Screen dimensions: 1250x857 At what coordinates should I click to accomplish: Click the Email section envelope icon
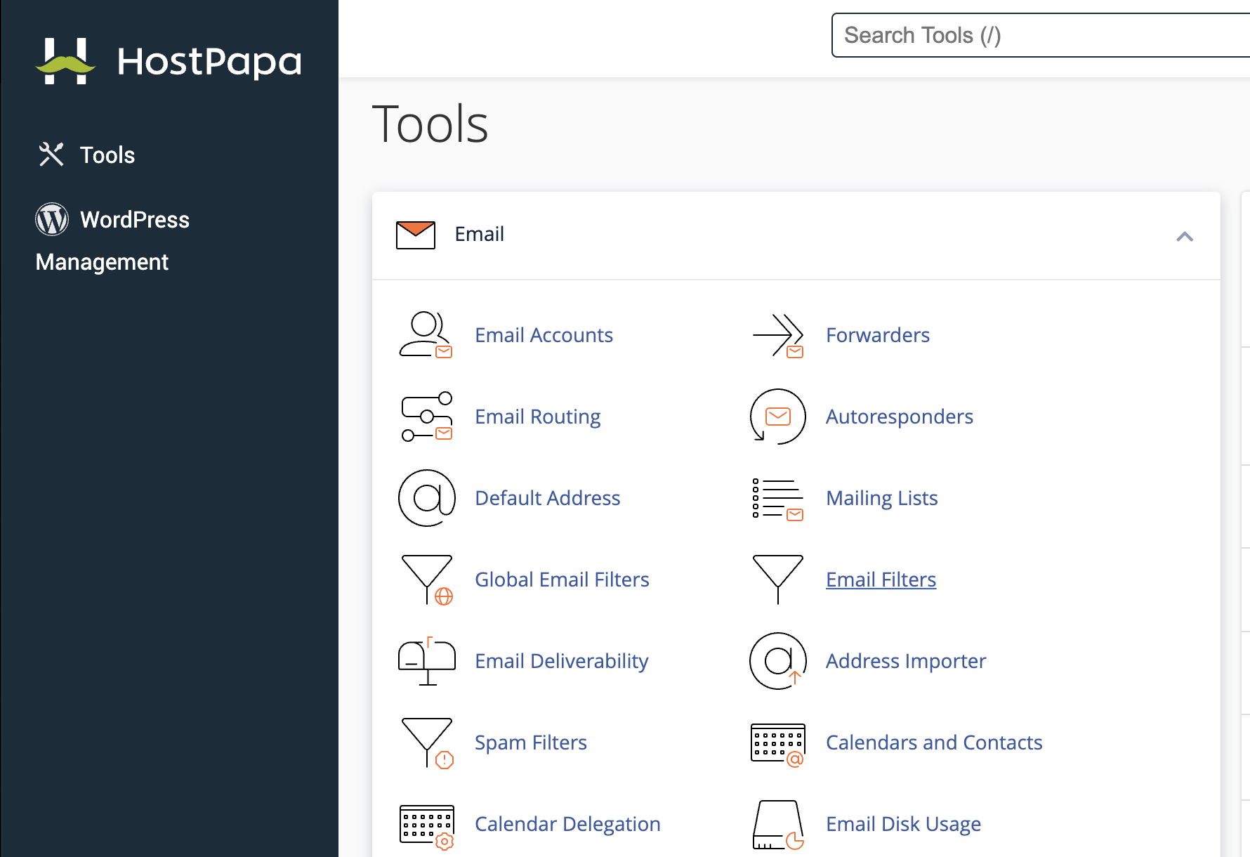click(x=416, y=235)
